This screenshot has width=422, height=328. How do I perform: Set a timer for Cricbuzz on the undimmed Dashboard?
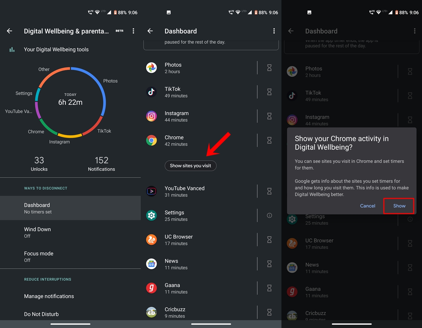(x=269, y=313)
